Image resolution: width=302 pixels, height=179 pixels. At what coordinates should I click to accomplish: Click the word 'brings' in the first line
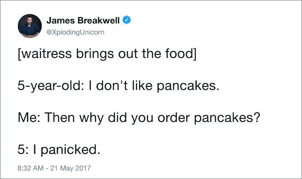[95, 54]
